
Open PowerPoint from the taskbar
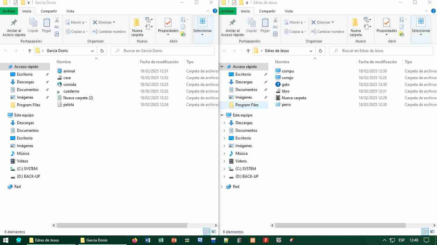tap(174, 240)
